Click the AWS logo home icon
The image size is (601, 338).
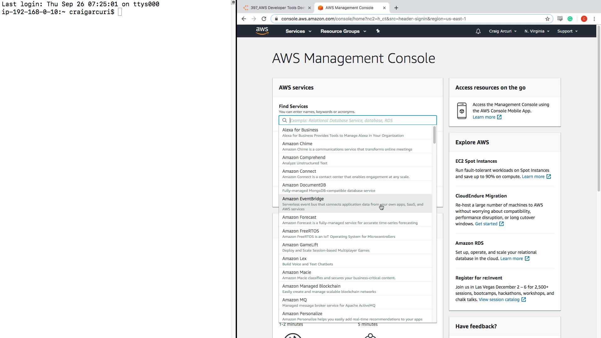[262, 31]
